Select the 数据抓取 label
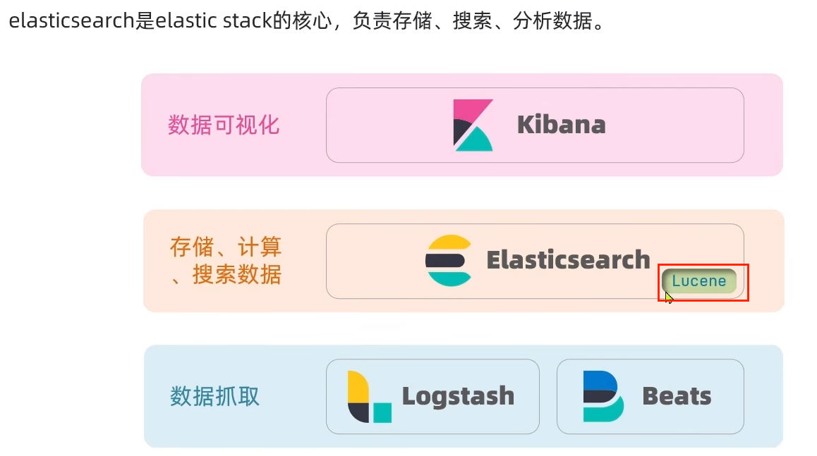Viewport: 817px width, 456px height. pyautogui.click(x=214, y=397)
